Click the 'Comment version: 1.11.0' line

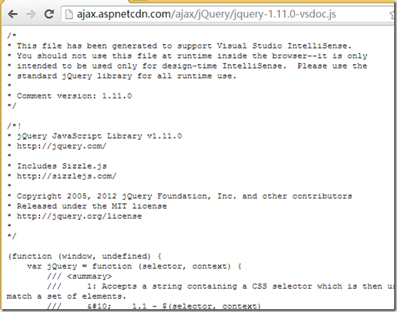click(74, 96)
